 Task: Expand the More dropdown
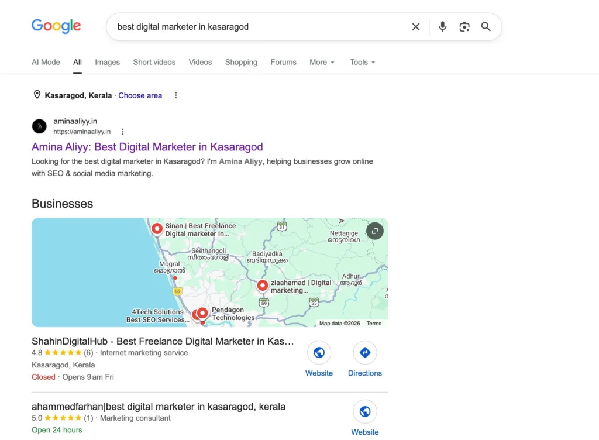[322, 62]
